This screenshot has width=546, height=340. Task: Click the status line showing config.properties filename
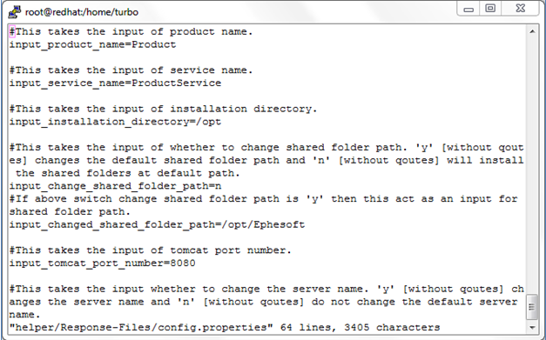point(225,328)
